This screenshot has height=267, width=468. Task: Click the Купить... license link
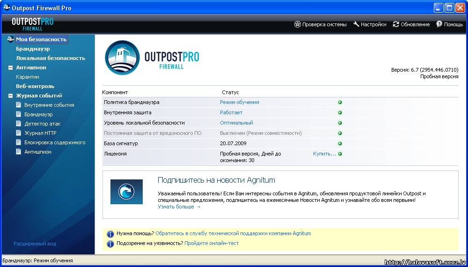pos(324,154)
